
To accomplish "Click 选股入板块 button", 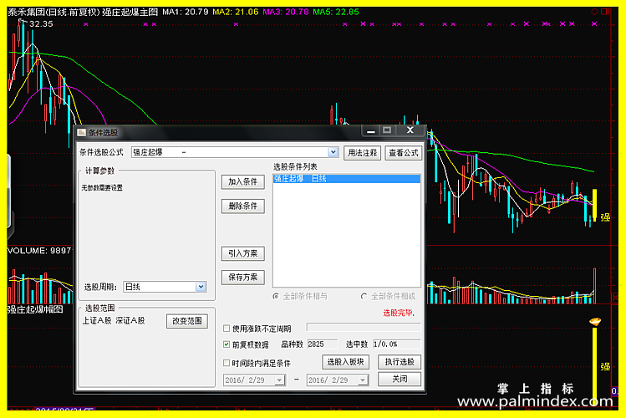I will tap(345, 362).
